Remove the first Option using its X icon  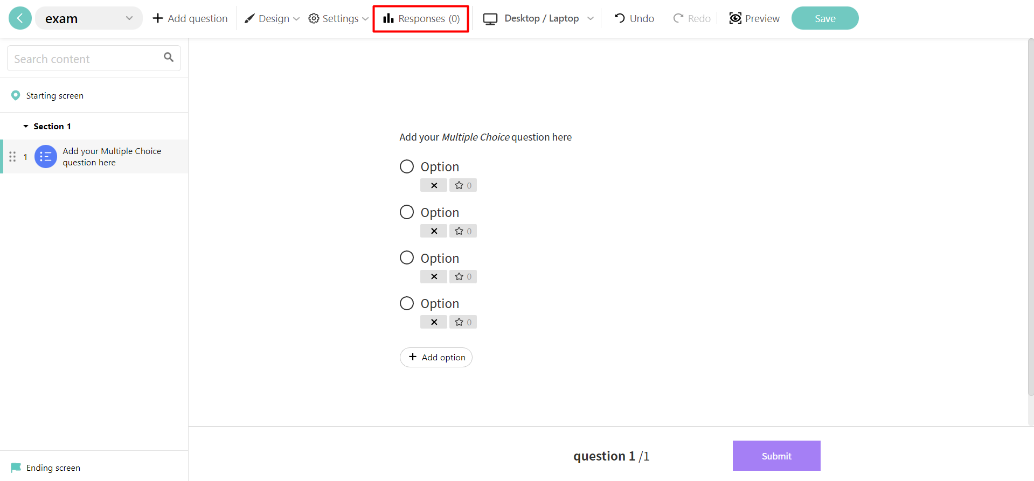coord(433,185)
